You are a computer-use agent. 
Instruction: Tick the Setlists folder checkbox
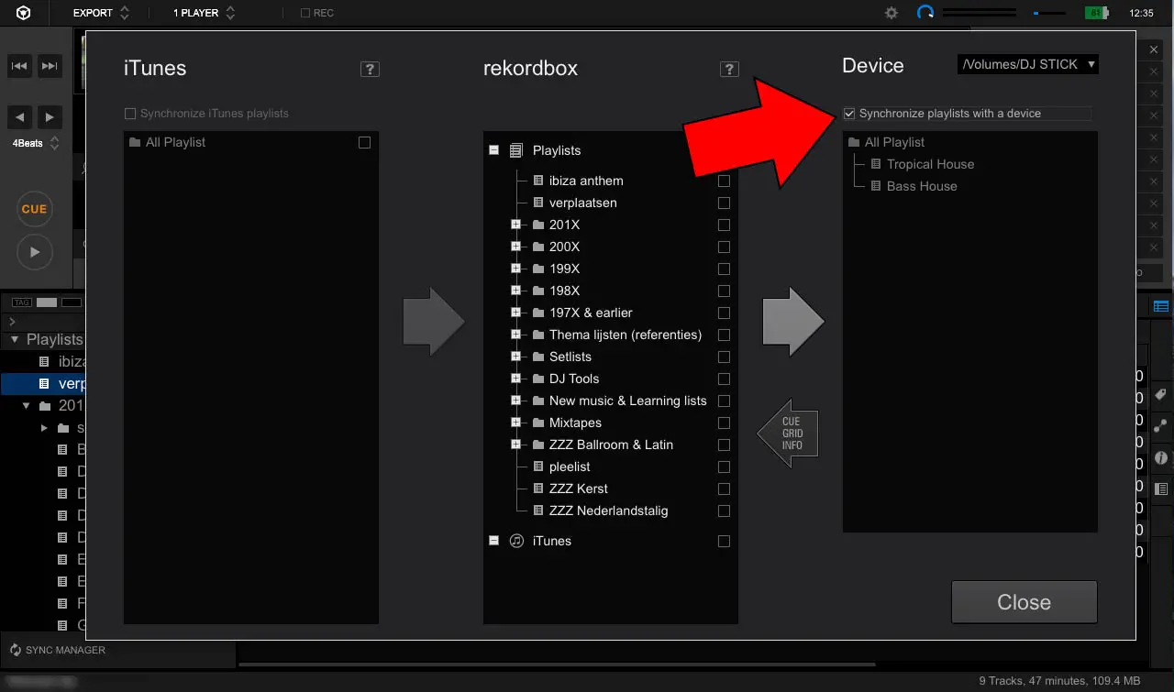(x=725, y=357)
